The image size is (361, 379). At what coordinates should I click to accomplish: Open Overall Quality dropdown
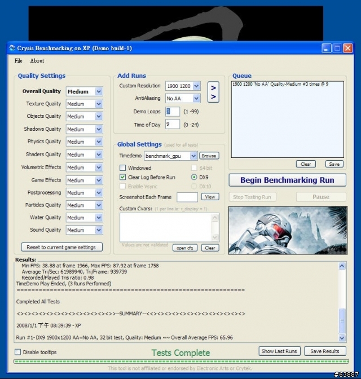[85, 91]
